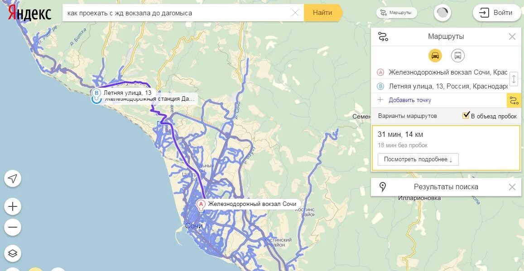Open the Маршруты routes button at top
524x271 pixels.
pyautogui.click(x=396, y=13)
